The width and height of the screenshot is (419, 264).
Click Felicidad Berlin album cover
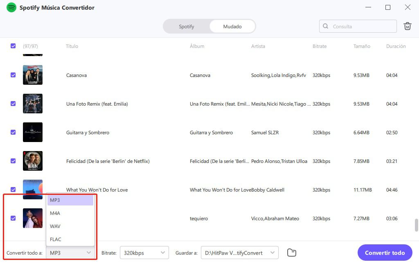tap(33, 161)
